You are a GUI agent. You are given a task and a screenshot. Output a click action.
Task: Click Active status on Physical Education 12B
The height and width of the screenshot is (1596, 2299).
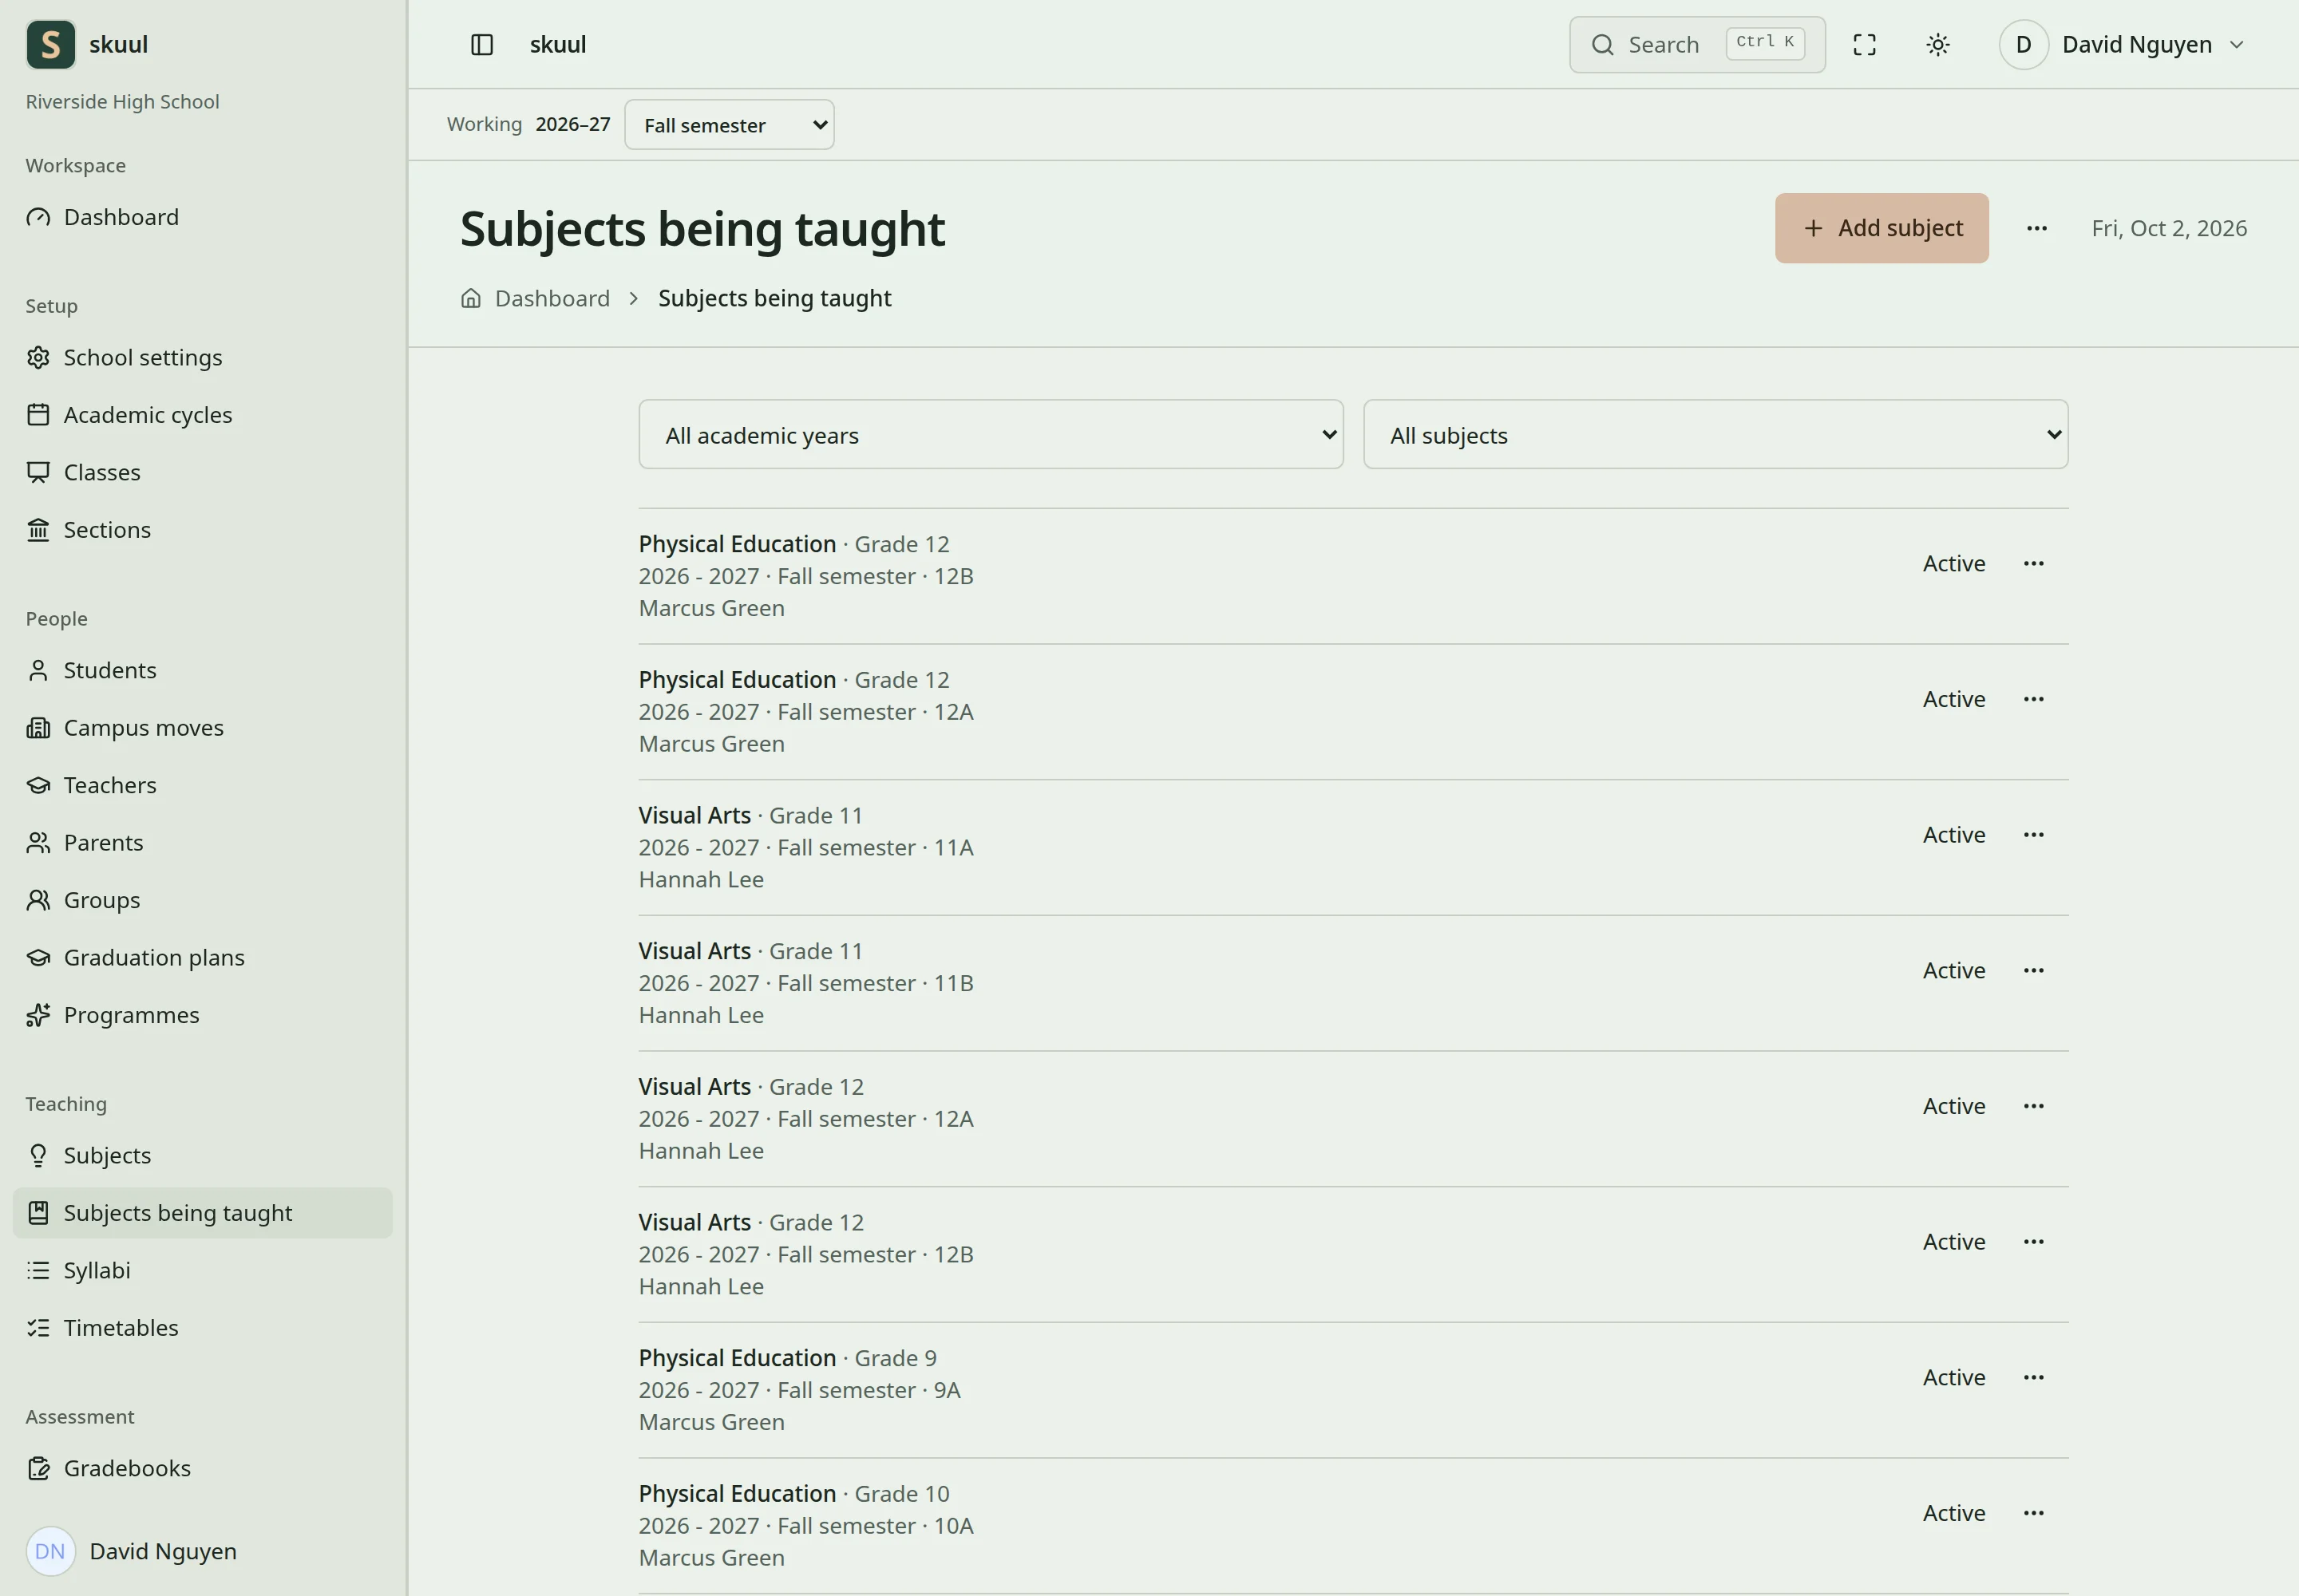coord(1954,564)
